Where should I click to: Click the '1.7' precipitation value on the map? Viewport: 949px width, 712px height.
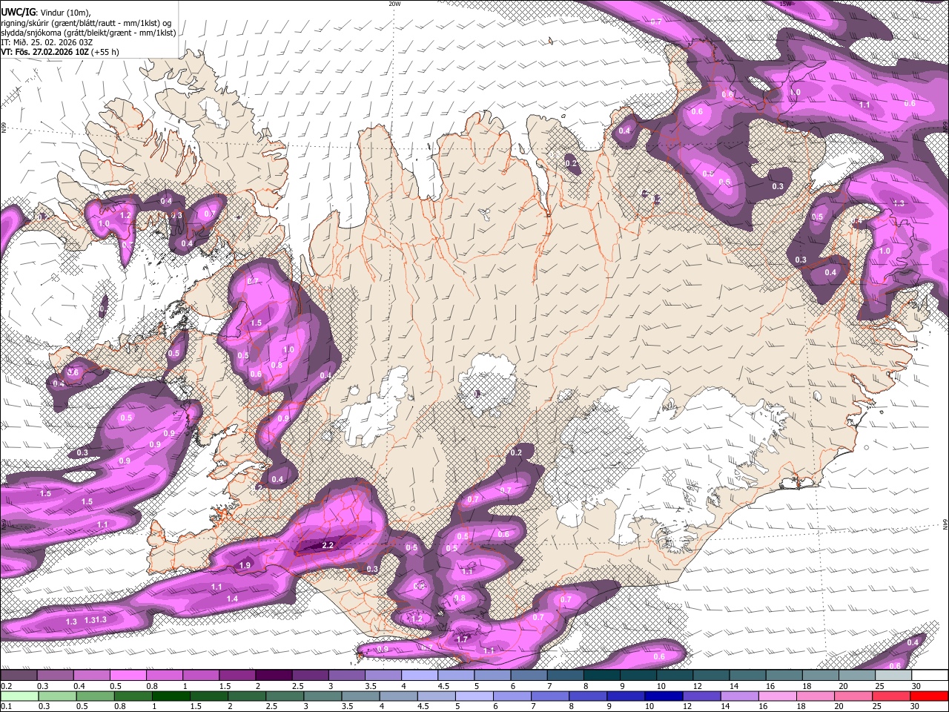click(x=462, y=639)
